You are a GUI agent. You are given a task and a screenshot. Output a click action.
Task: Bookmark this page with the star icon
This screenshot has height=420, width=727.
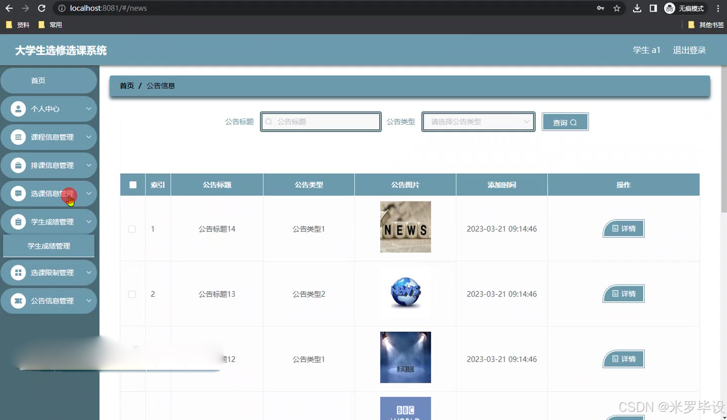[x=616, y=8]
